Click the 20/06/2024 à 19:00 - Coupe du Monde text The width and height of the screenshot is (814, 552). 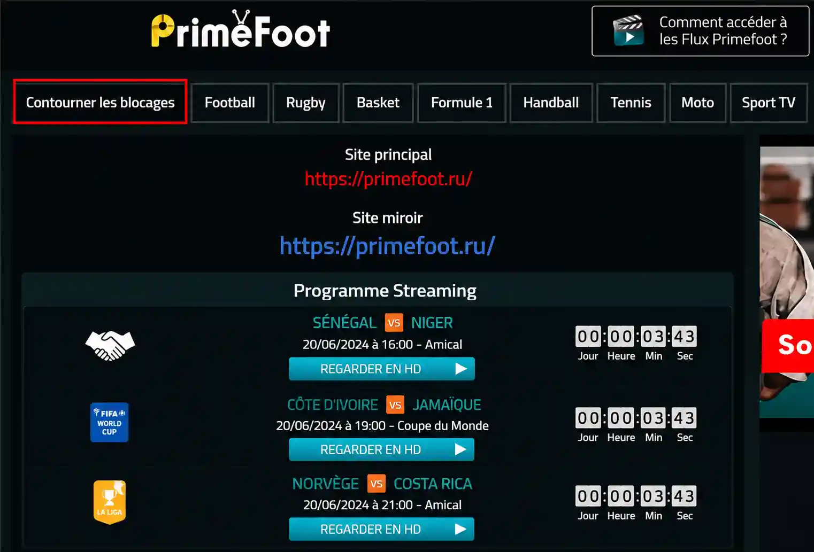coord(382,426)
